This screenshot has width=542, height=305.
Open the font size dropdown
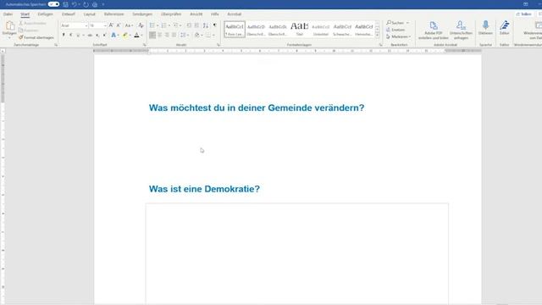(x=105, y=25)
